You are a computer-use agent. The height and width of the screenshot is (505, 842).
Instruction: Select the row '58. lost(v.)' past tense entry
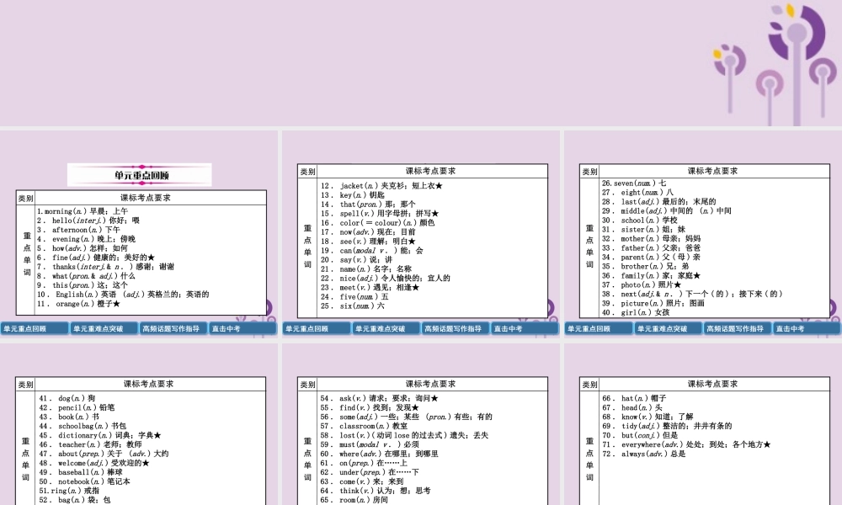pyautogui.click(x=404, y=435)
